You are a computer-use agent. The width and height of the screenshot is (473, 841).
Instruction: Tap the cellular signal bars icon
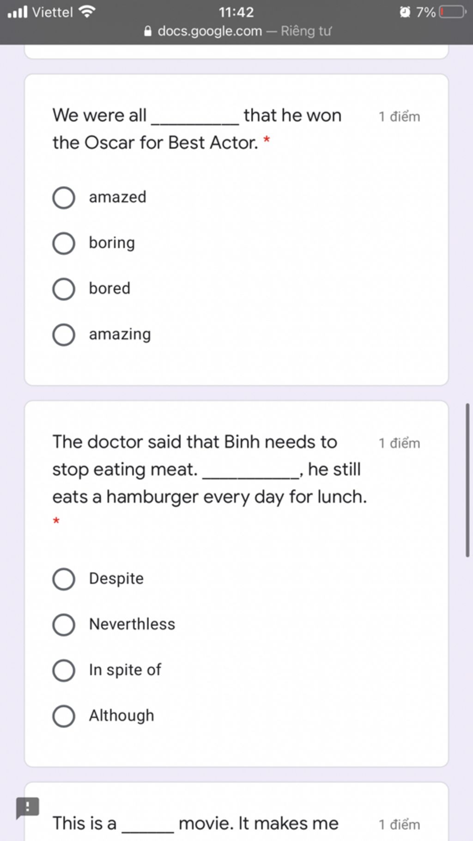pos(18,12)
